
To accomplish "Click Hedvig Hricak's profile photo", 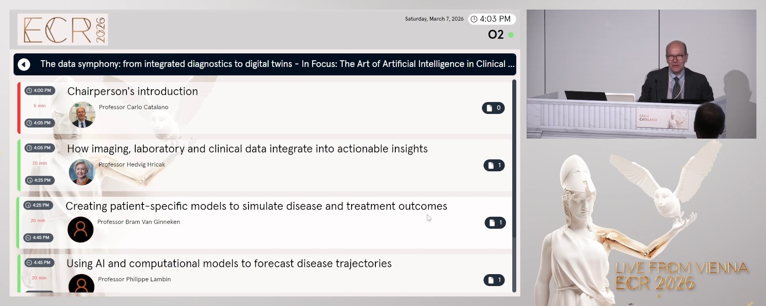I will (82, 172).
